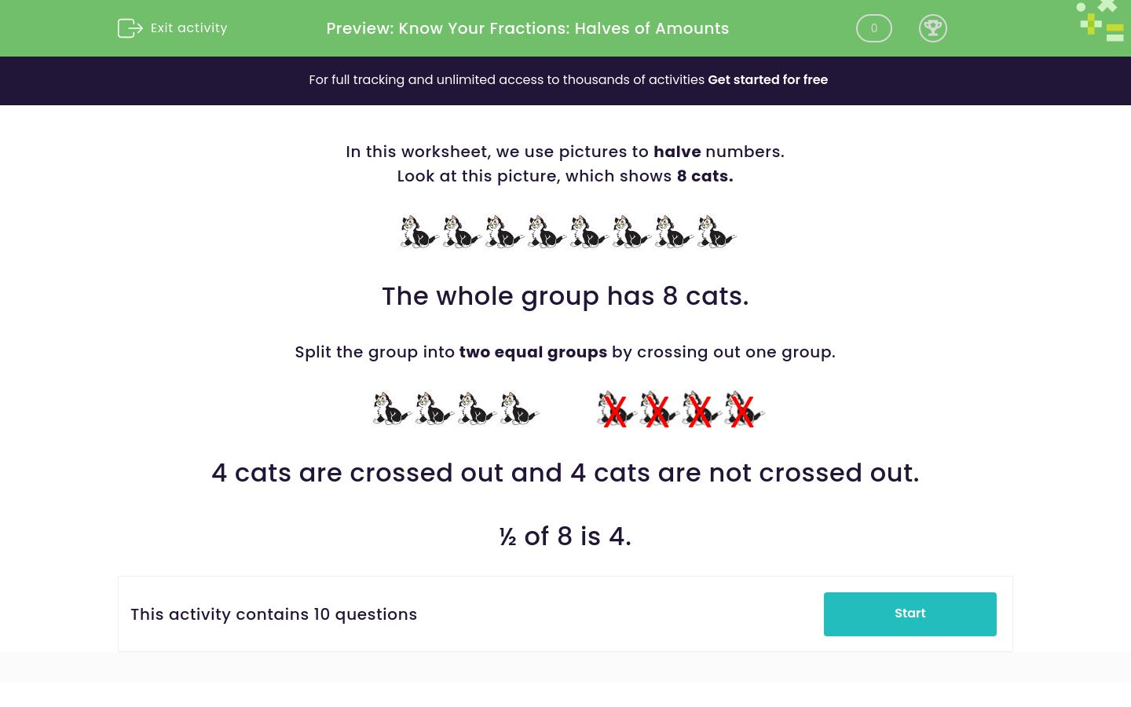Select the text stating ½ of 8 is 4
The height and width of the screenshot is (707, 1131).
pos(565,537)
